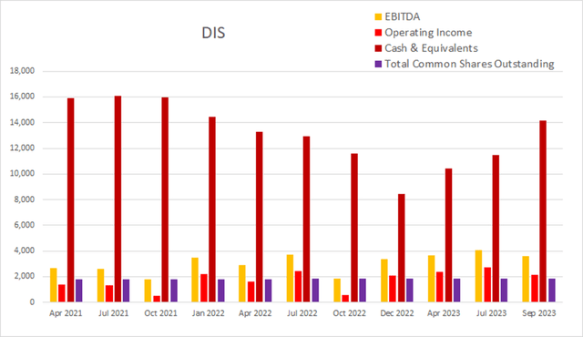Viewport: 583px width, 337px height.
Task: Select the Jul 2022 yellow EBITDA bar
Action: coord(290,278)
